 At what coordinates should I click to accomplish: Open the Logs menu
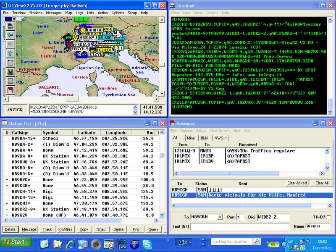coord(79,13)
